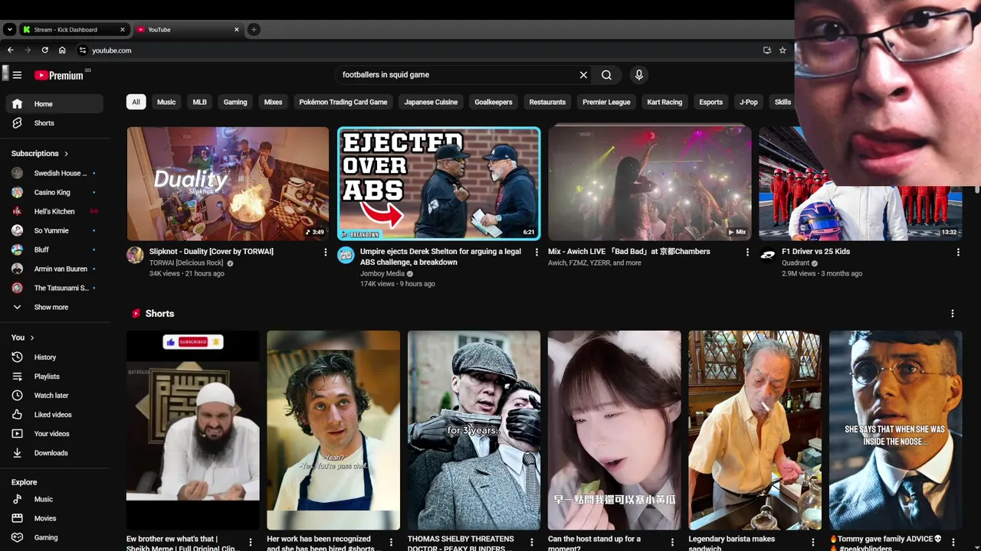981x551 pixels.
Task: Open History in the sidebar
Action: (54, 357)
